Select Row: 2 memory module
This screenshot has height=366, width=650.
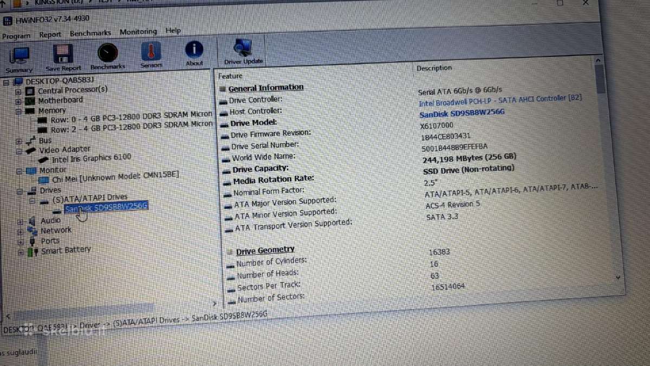132,127
